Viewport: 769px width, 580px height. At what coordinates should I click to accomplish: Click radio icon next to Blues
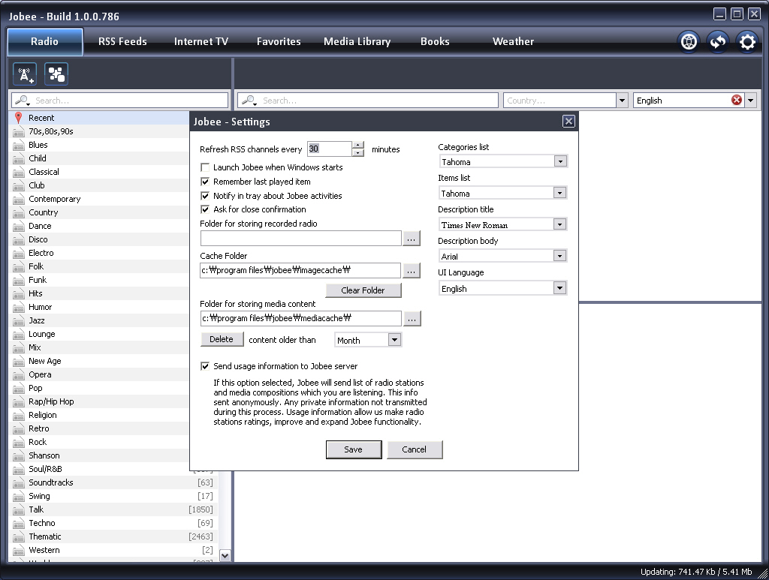click(18, 145)
